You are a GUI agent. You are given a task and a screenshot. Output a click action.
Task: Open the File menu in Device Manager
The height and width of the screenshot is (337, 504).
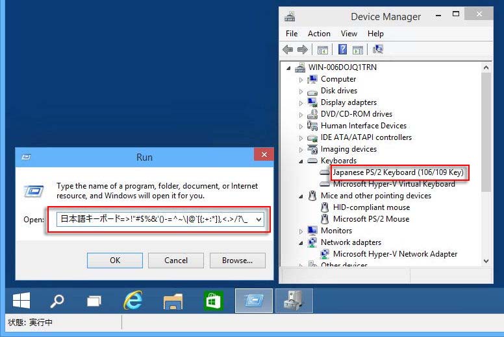click(x=292, y=34)
